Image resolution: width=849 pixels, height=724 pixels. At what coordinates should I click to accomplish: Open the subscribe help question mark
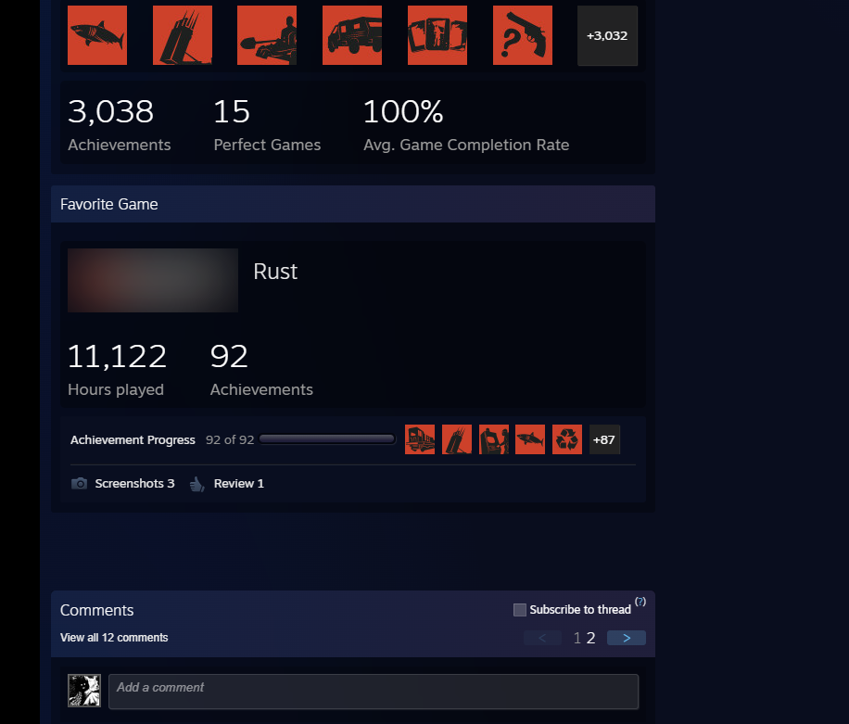click(x=640, y=602)
